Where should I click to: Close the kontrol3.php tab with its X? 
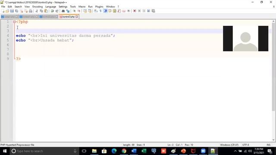[x=77, y=17]
